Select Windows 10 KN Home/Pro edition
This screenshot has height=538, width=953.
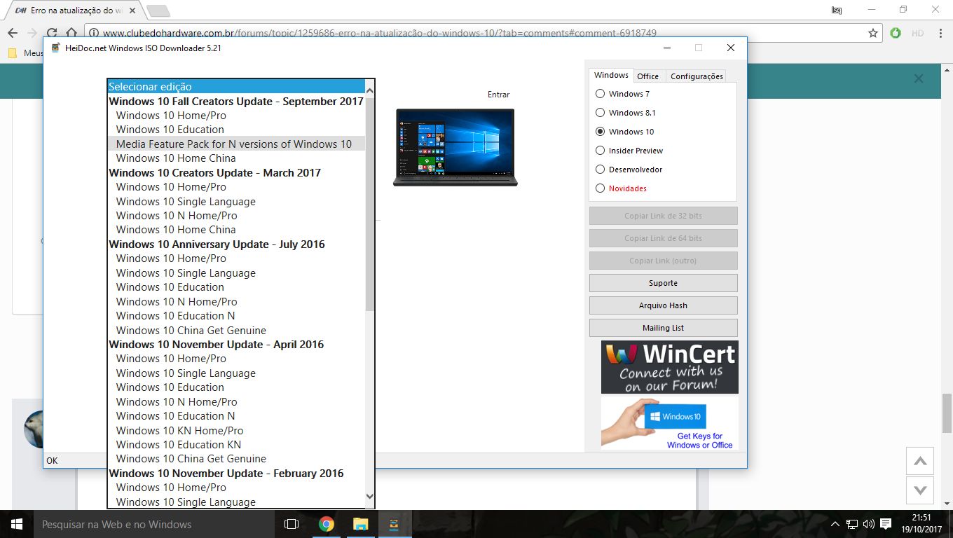pos(236,431)
